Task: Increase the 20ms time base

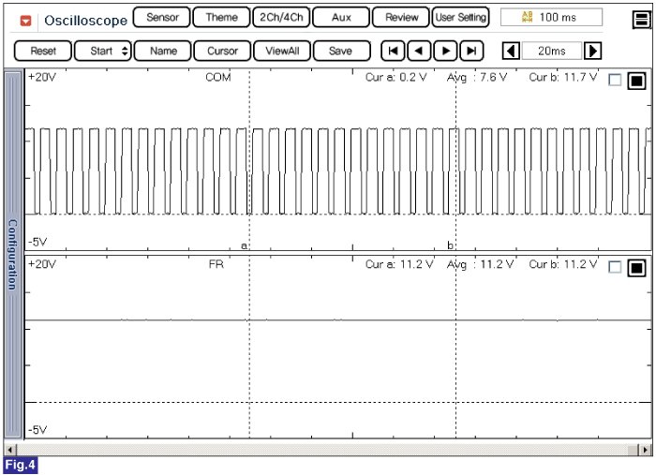Action: coord(592,51)
